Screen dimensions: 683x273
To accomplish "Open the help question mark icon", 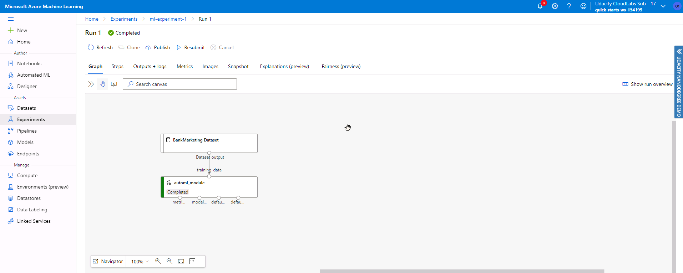I will pyautogui.click(x=569, y=6).
